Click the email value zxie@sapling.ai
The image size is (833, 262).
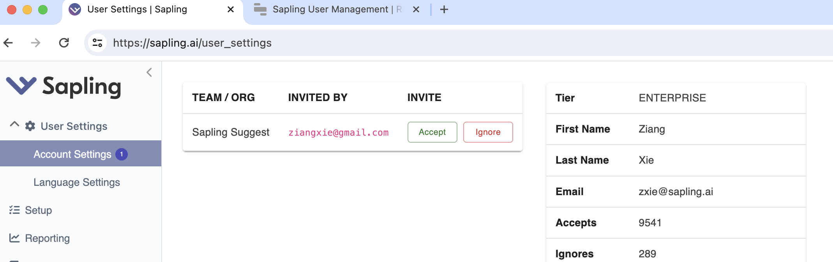point(676,192)
